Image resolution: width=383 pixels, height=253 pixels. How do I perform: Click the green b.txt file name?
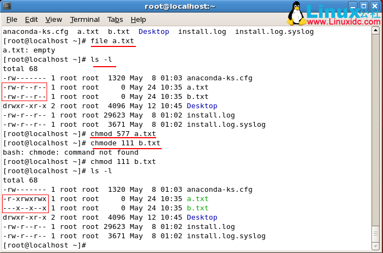(198, 208)
